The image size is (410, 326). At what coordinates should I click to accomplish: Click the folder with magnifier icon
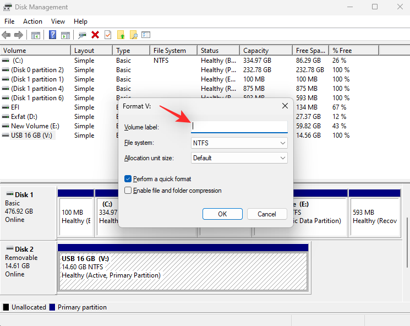[x=134, y=35]
